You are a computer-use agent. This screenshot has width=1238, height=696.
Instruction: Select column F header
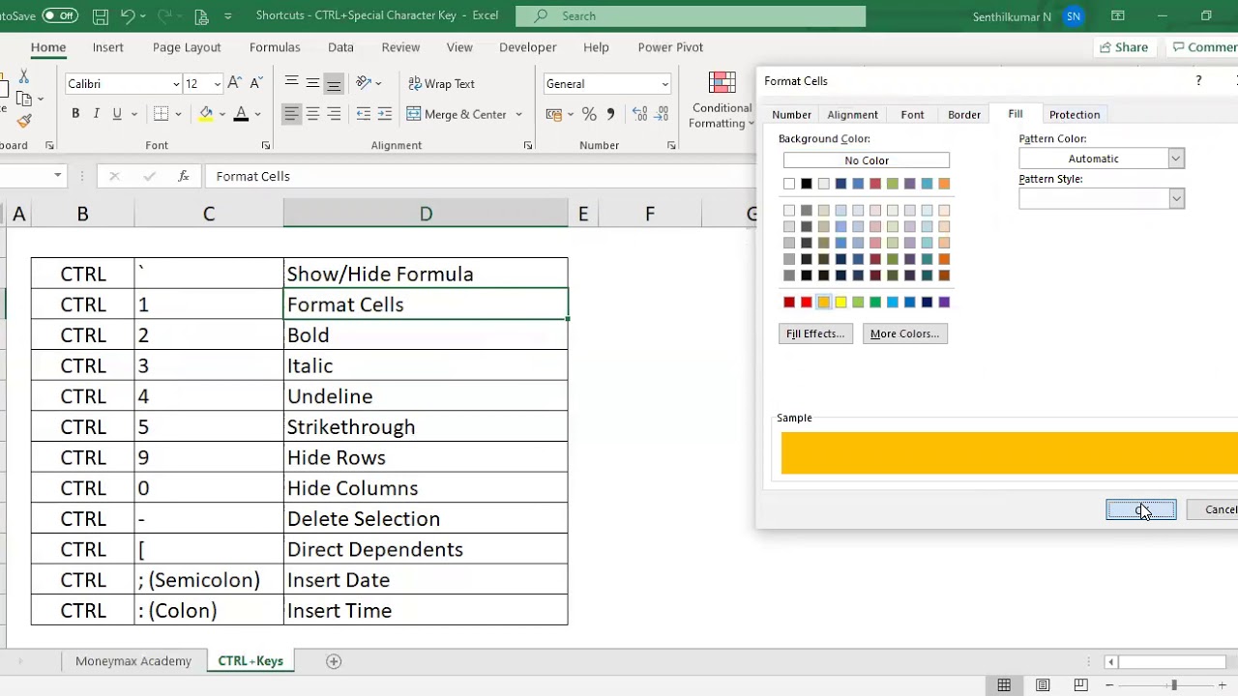coord(650,214)
